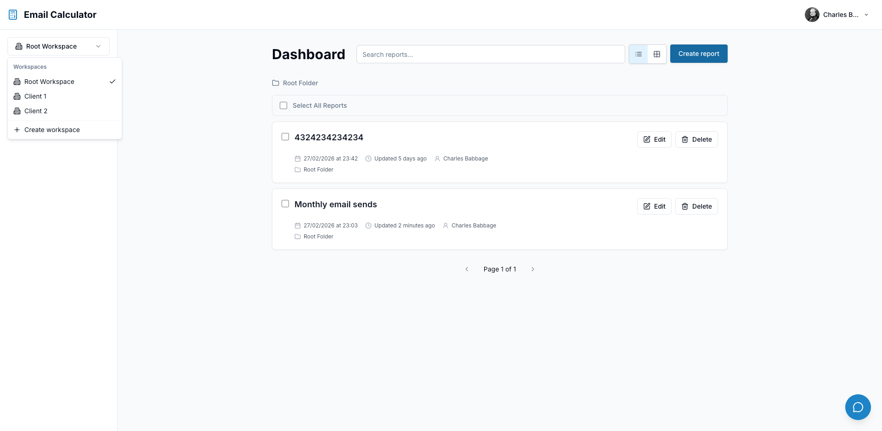Image resolution: width=882 pixels, height=431 pixels.
Task: Click the Email Calculator app logo icon
Action: point(13,14)
